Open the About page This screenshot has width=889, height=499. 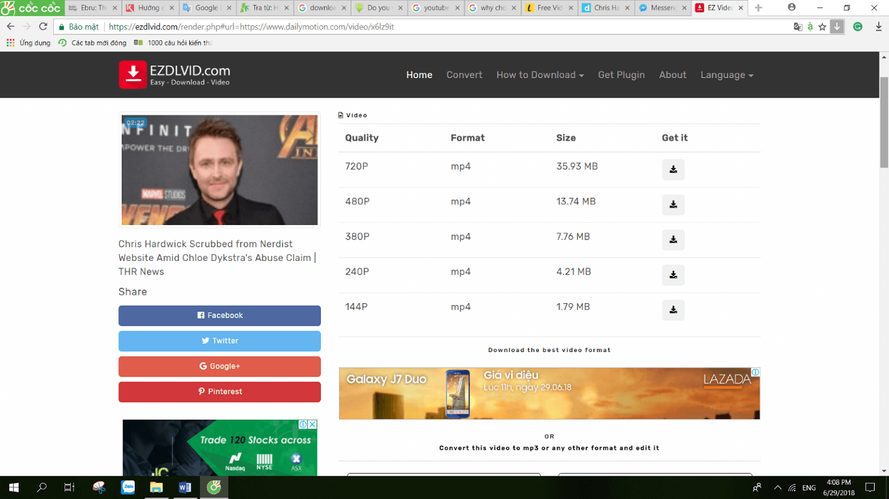coord(672,75)
